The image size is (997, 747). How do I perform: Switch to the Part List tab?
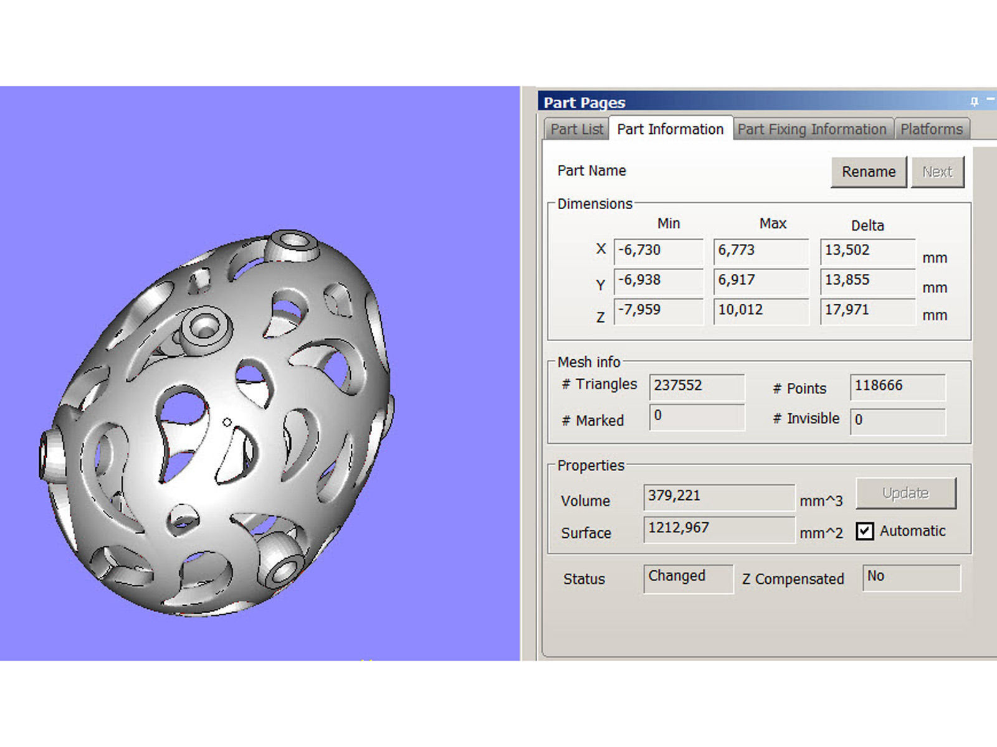click(576, 129)
